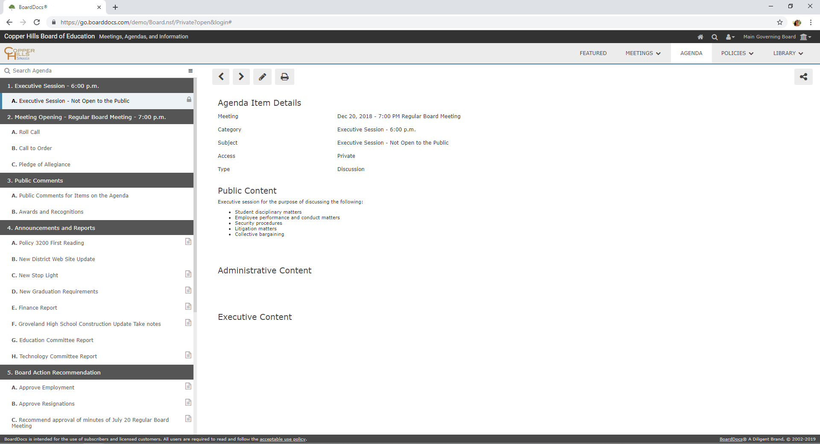820x444 pixels.
Task: Click the pencil edit icon
Action: coord(262,77)
